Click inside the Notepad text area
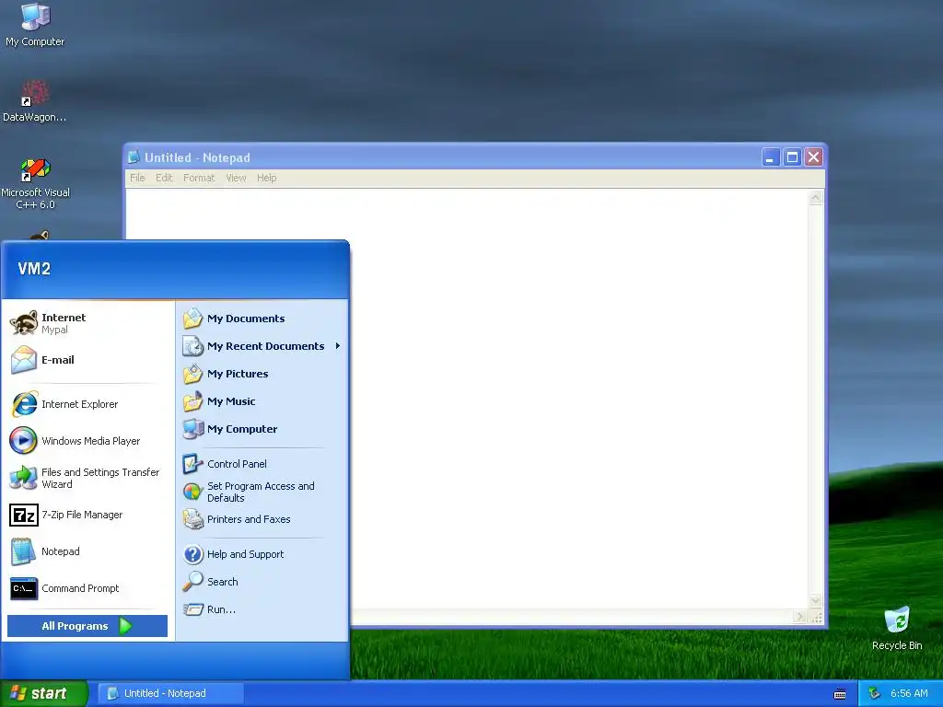 [467, 398]
